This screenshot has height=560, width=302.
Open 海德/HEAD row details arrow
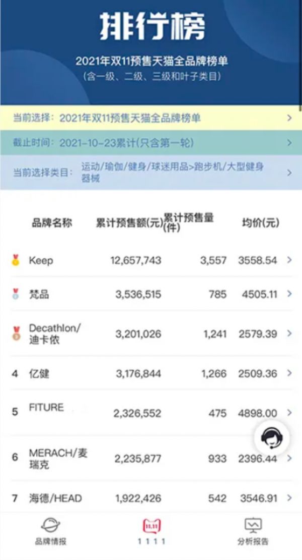tap(289, 498)
